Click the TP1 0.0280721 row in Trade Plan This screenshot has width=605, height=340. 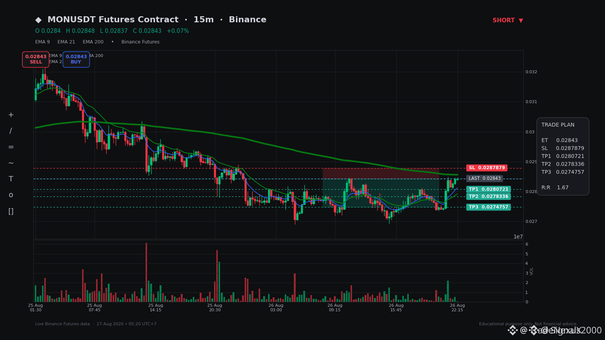point(563,156)
